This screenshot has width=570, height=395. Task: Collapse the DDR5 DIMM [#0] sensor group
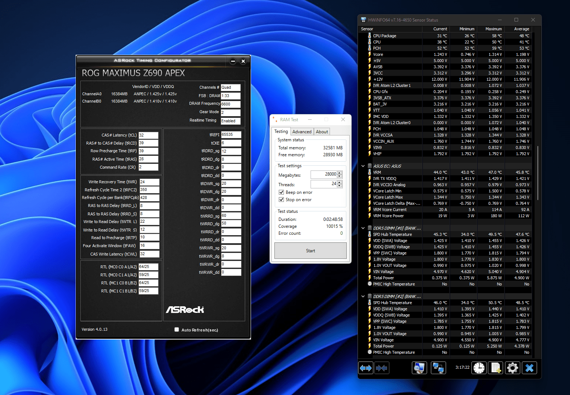[x=363, y=228]
